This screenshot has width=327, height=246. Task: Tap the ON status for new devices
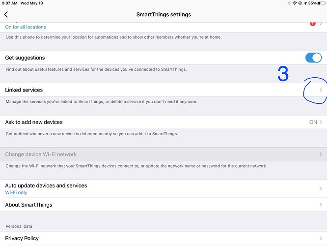313,122
